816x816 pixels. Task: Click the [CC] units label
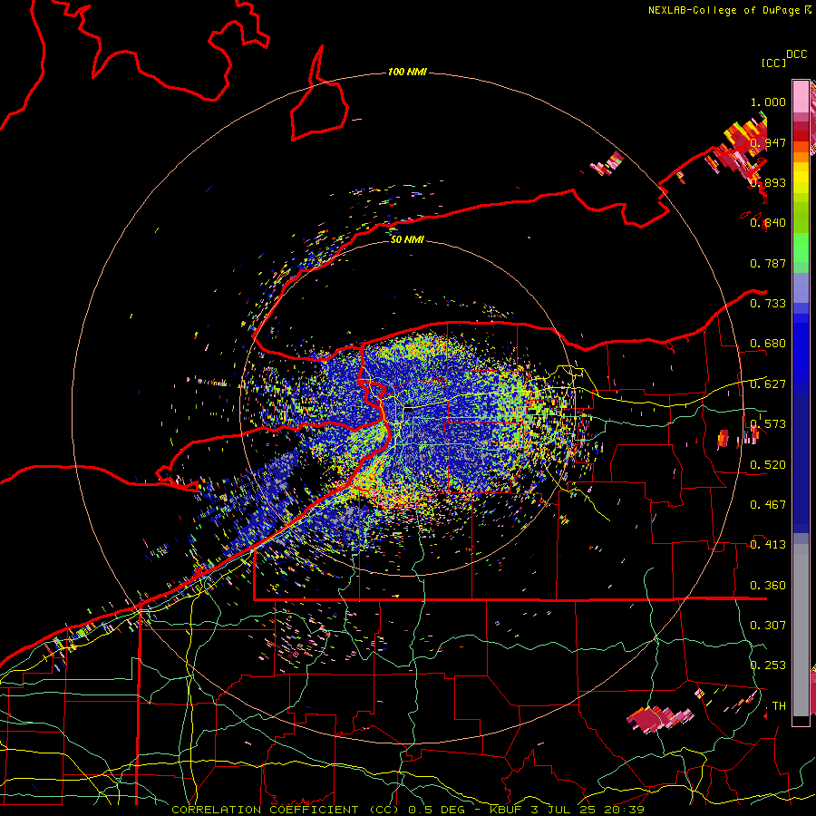[773, 63]
